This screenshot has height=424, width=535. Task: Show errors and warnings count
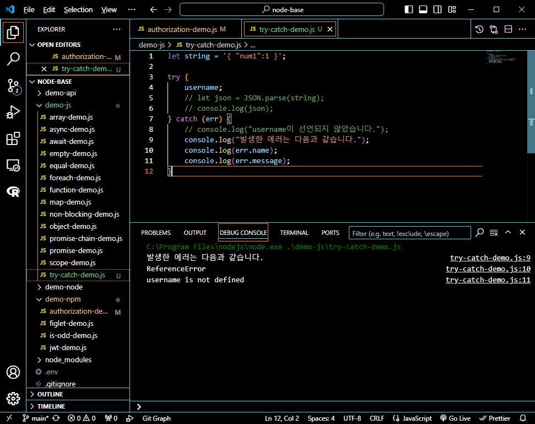point(82,418)
